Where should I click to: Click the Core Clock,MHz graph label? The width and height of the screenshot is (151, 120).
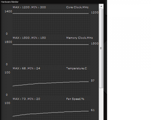tap(77, 7)
